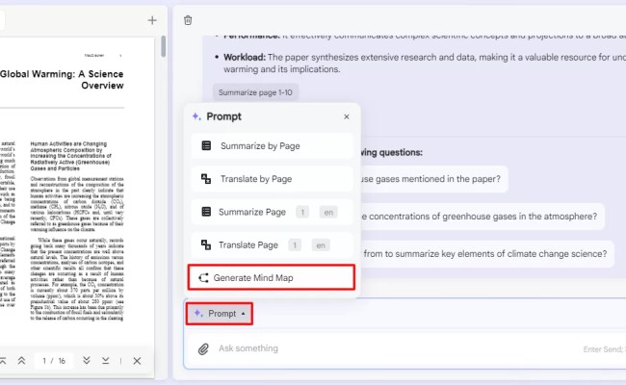Open language 'en' selector in Summarize Page
The width and height of the screenshot is (626, 385).
coord(328,213)
